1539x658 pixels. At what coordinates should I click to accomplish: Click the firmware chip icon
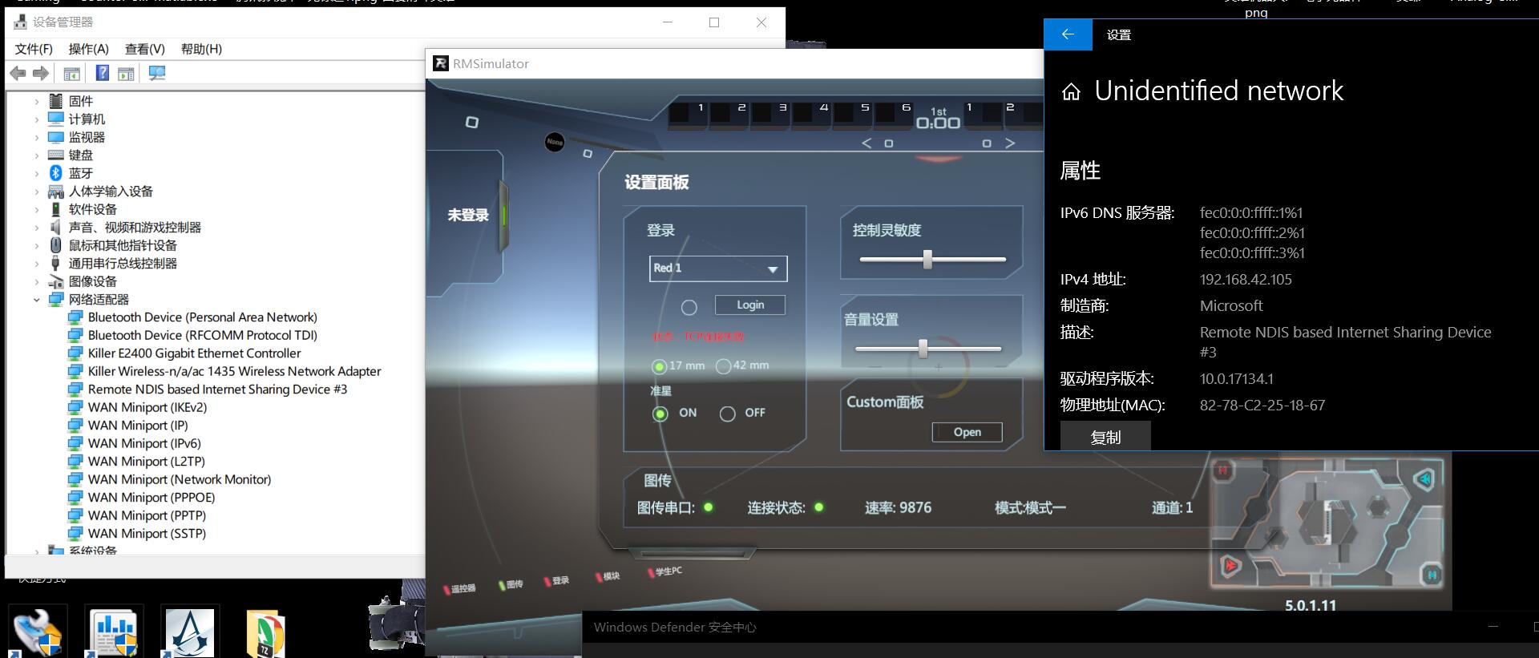pos(55,101)
